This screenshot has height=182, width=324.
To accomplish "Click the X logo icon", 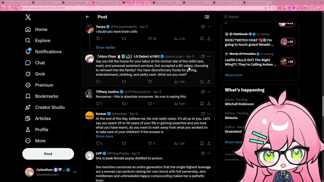I will [x=28, y=17].
